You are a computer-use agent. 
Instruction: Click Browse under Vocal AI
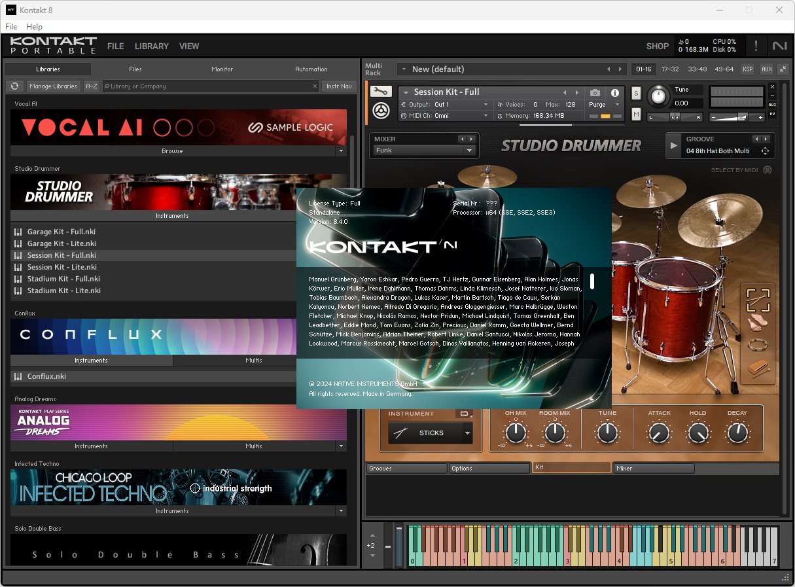point(172,151)
